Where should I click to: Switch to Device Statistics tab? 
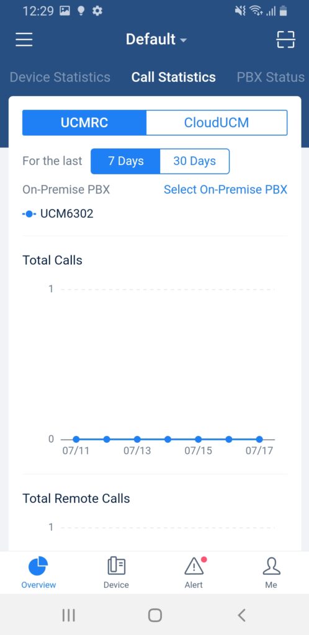click(60, 77)
